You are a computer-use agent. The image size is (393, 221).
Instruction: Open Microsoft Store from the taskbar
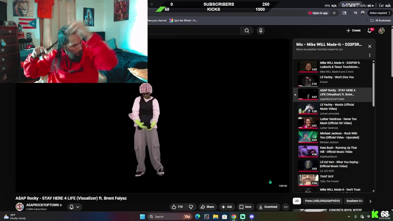coord(224,217)
